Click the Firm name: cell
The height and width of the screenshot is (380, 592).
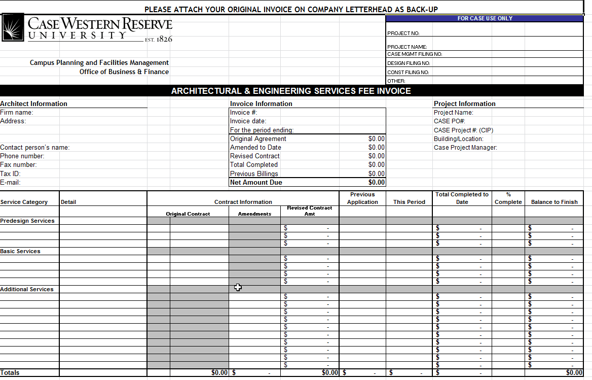point(17,113)
